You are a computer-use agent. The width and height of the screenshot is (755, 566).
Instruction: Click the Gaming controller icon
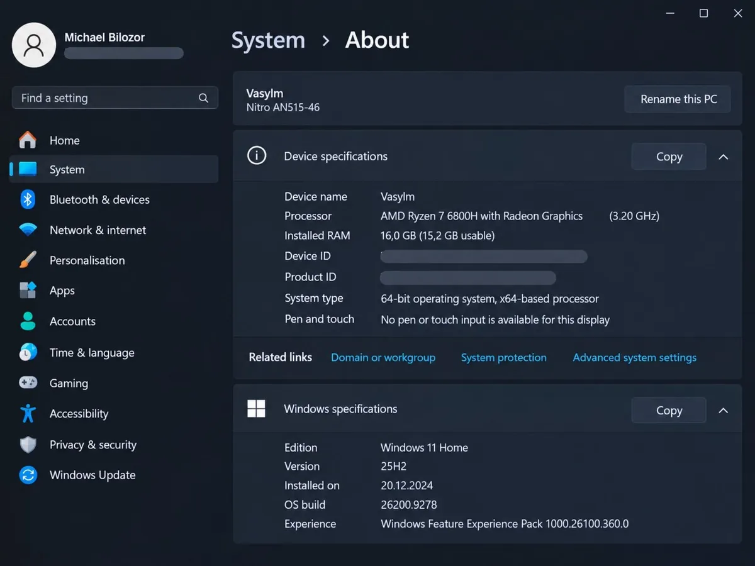point(28,382)
